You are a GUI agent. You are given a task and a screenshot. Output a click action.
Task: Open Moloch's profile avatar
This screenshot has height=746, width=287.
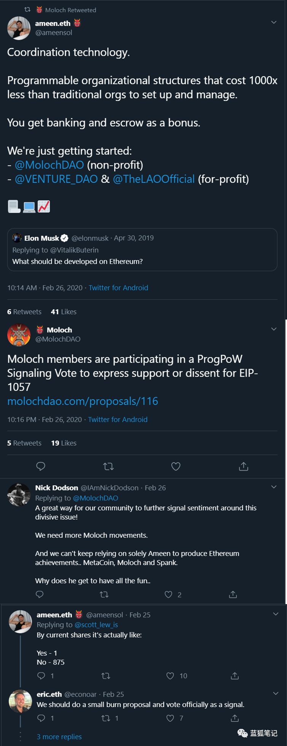coord(19,335)
